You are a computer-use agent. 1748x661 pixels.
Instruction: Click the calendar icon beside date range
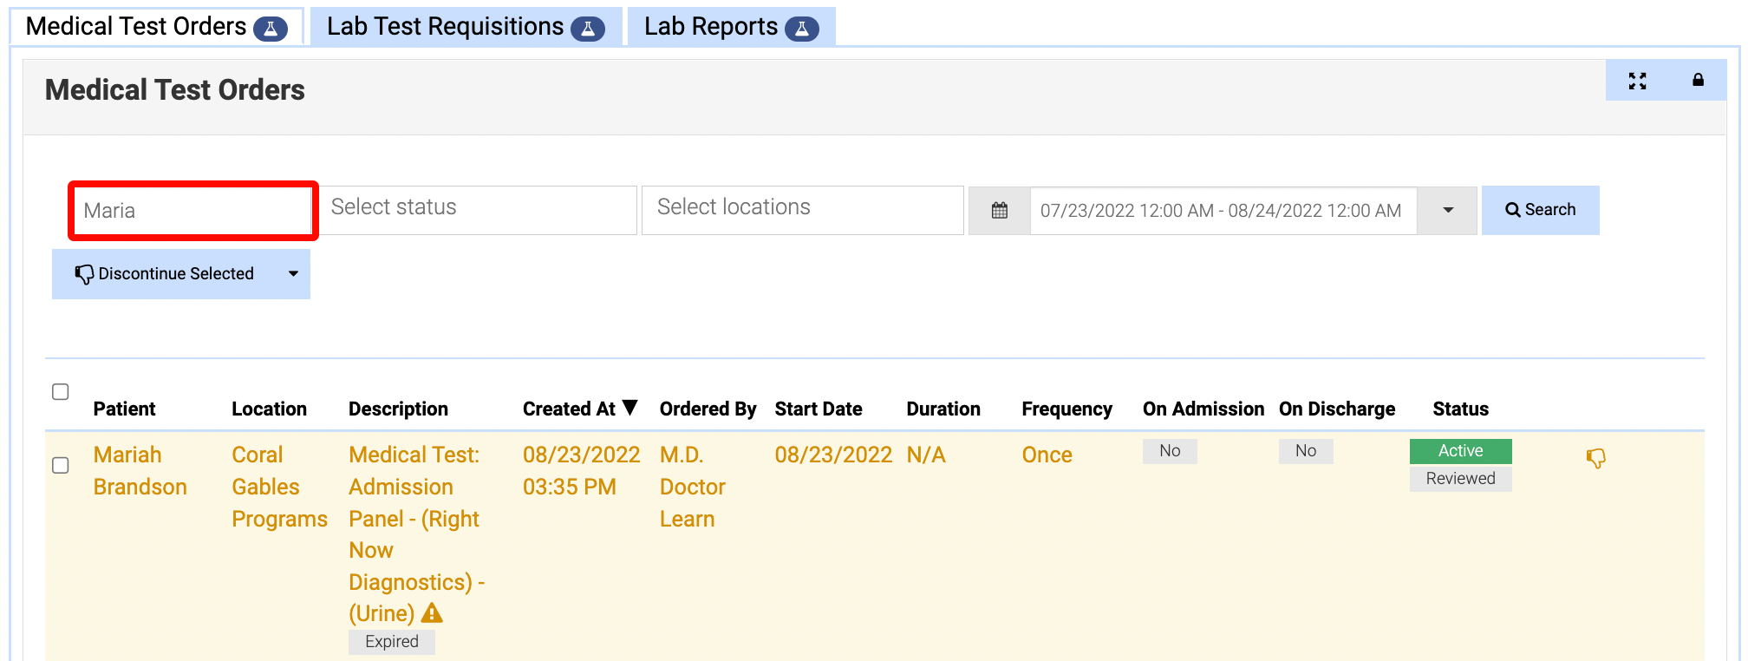1000,210
